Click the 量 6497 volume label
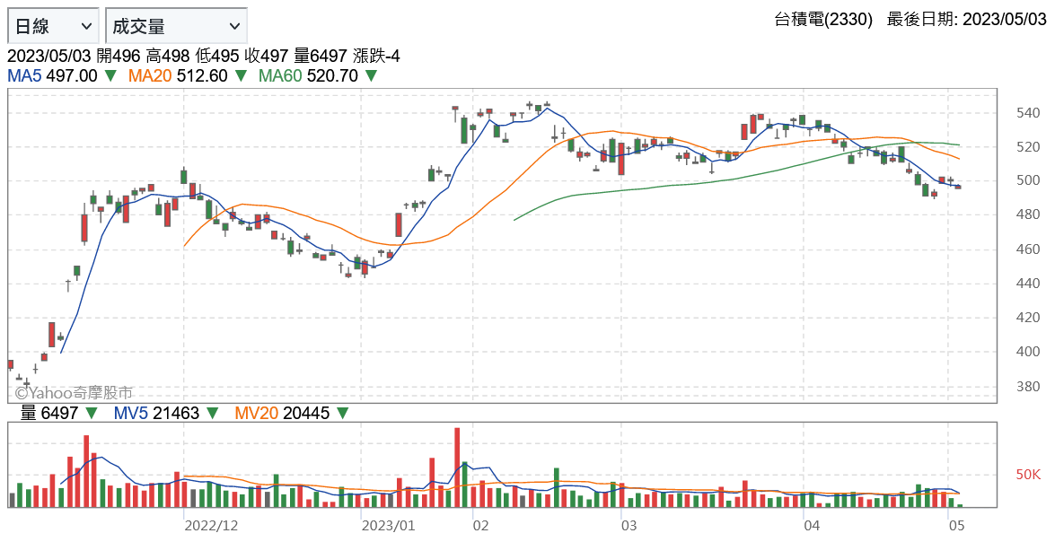Viewport: 1055px width, 542px height. click(49, 413)
